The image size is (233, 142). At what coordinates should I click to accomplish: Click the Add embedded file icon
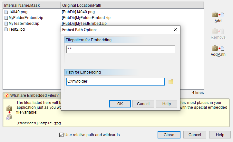click(x=218, y=15)
